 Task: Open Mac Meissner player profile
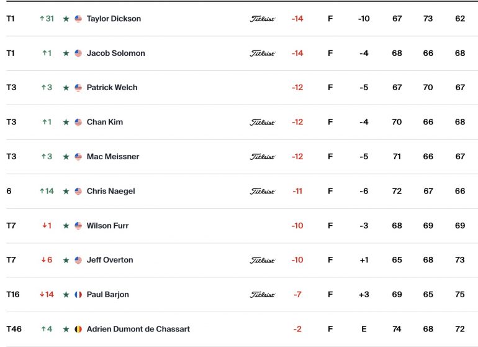[113, 157]
